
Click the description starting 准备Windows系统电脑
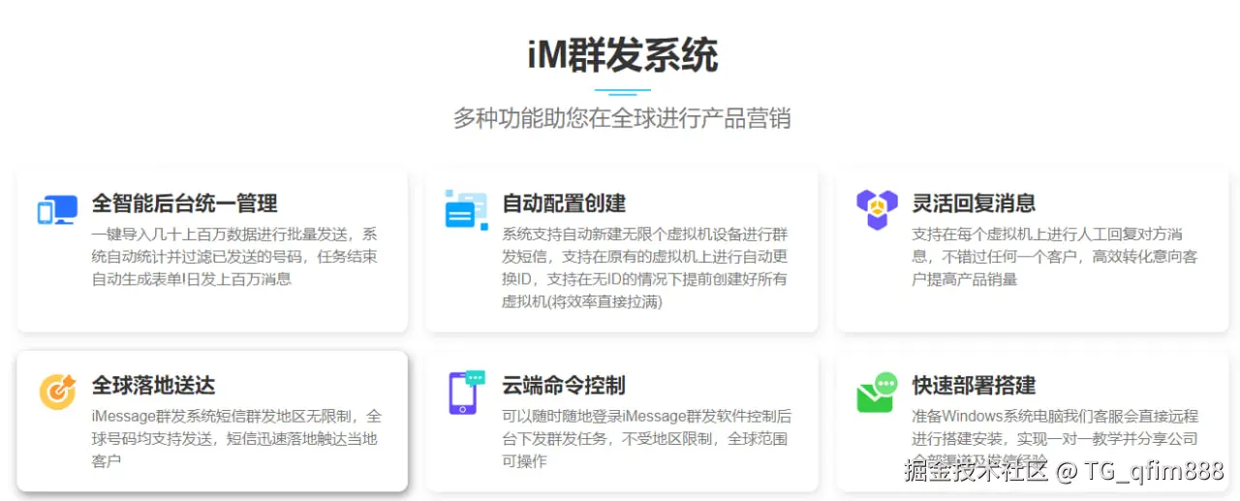pos(1055,439)
